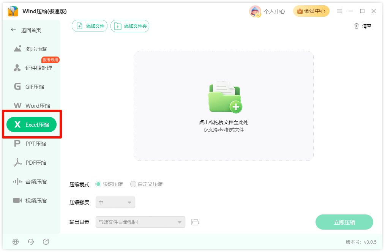This screenshot has height=252, width=385.
Task: Open the 压缩强度 dropdown showing 中
Action: (115, 202)
